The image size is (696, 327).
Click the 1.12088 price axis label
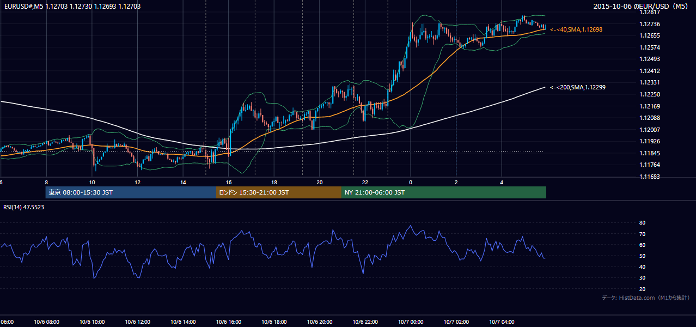pyautogui.click(x=650, y=118)
